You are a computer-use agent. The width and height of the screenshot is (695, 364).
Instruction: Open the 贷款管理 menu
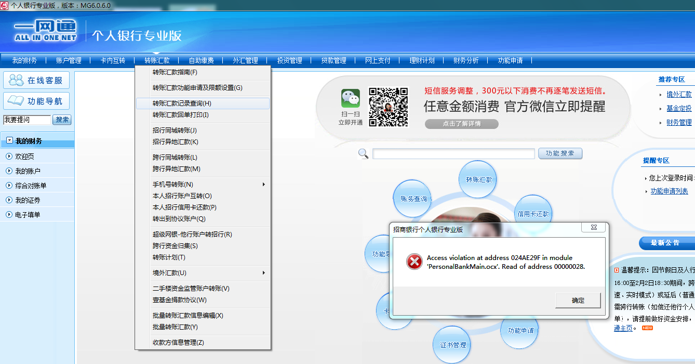click(x=333, y=60)
